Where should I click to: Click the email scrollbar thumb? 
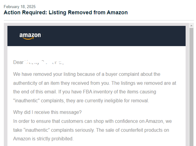(x=191, y=87)
